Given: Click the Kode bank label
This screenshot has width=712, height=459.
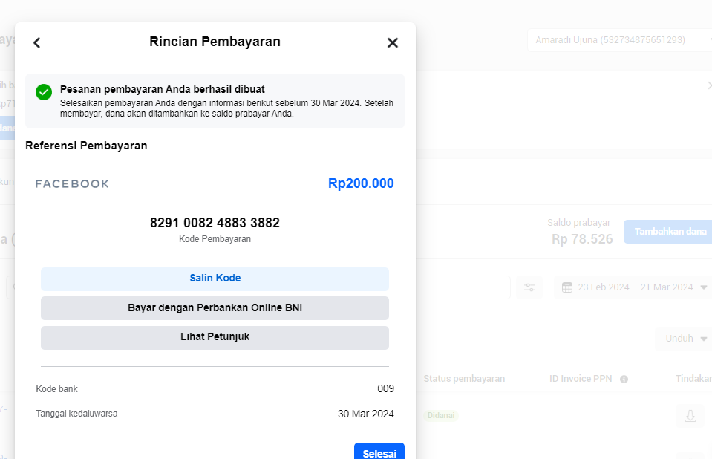Looking at the screenshot, I should tap(56, 389).
